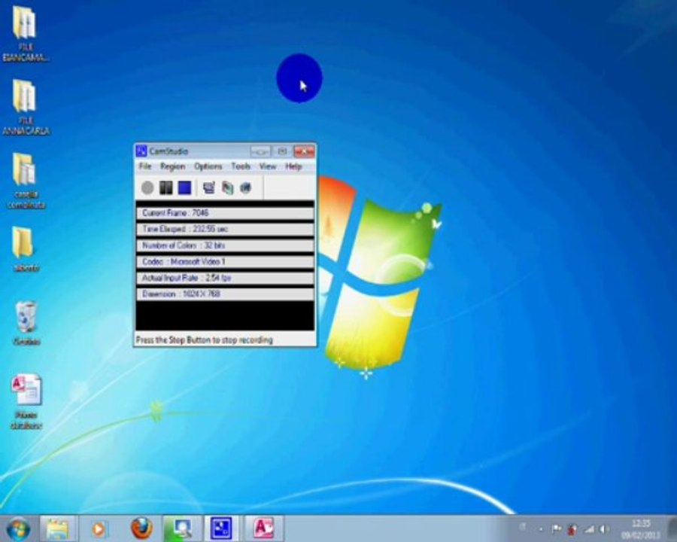This screenshot has height=542, width=677.
Task: Click the Dimension 1024 X 768 line
Action: click(x=225, y=294)
